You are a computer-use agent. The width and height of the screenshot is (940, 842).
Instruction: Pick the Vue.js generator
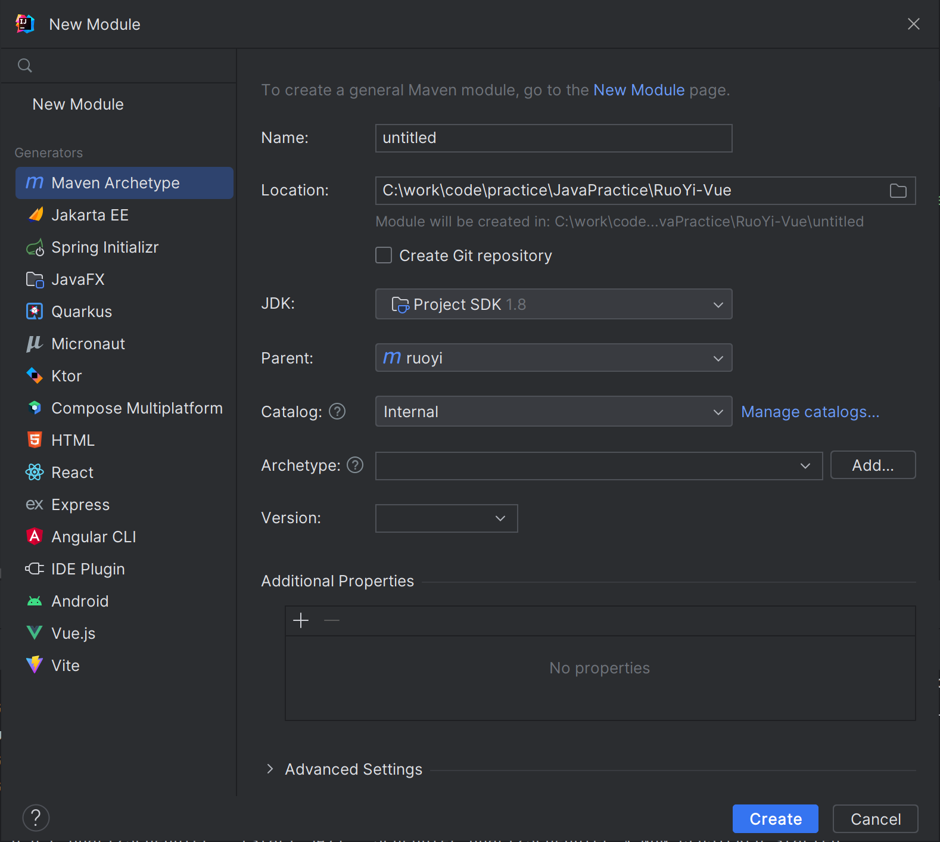(73, 633)
